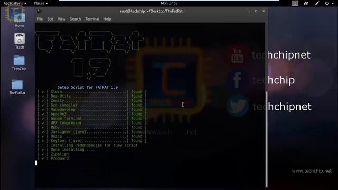The image size is (338, 190).
Task: Click the Ruby found line
Action: point(92,127)
